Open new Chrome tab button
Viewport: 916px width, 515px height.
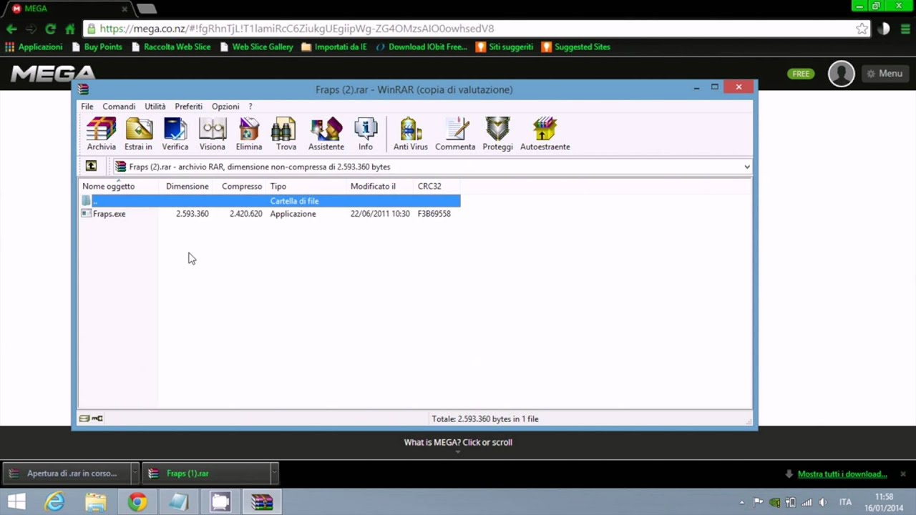coord(146,9)
